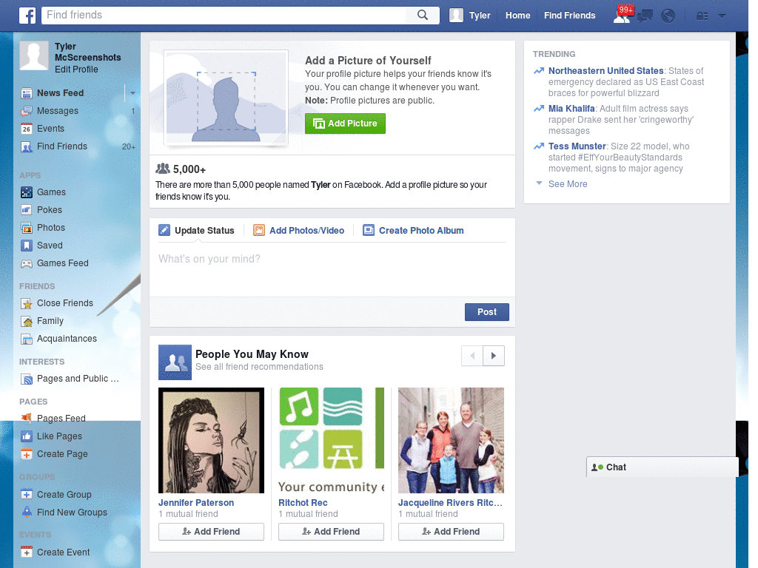
Task: Click Tyler McScreenshots sidebar avatar
Action: (34, 56)
